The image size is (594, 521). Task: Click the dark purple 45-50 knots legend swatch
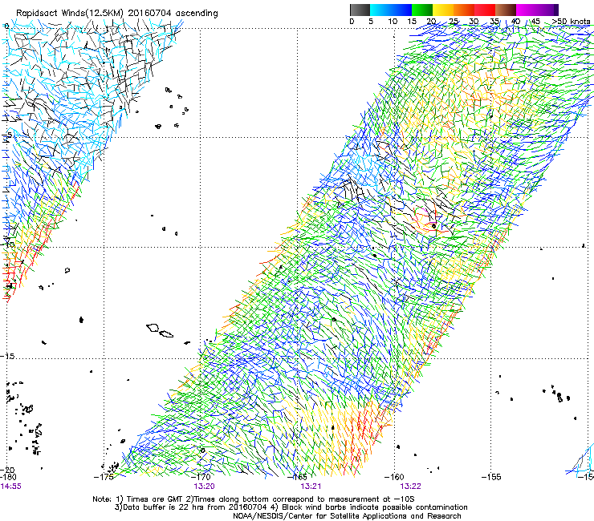pos(547,10)
